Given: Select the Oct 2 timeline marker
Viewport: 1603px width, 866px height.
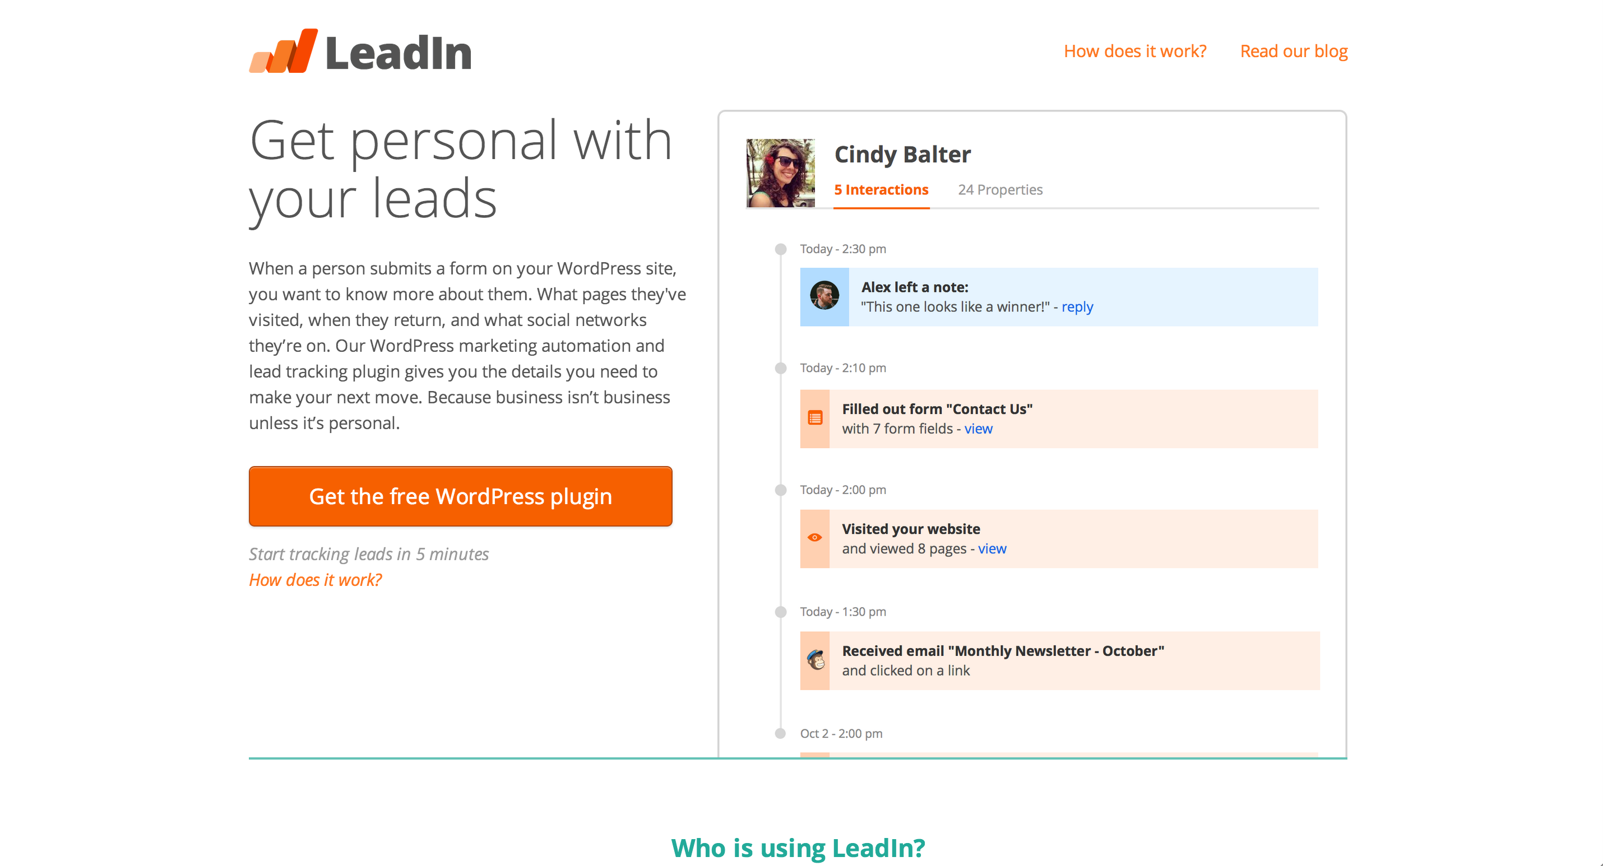Looking at the screenshot, I should pyautogui.click(x=780, y=733).
